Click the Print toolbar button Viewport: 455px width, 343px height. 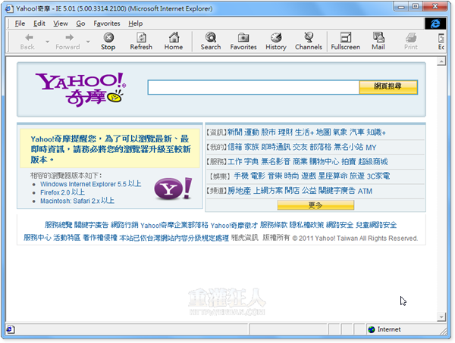(411, 42)
